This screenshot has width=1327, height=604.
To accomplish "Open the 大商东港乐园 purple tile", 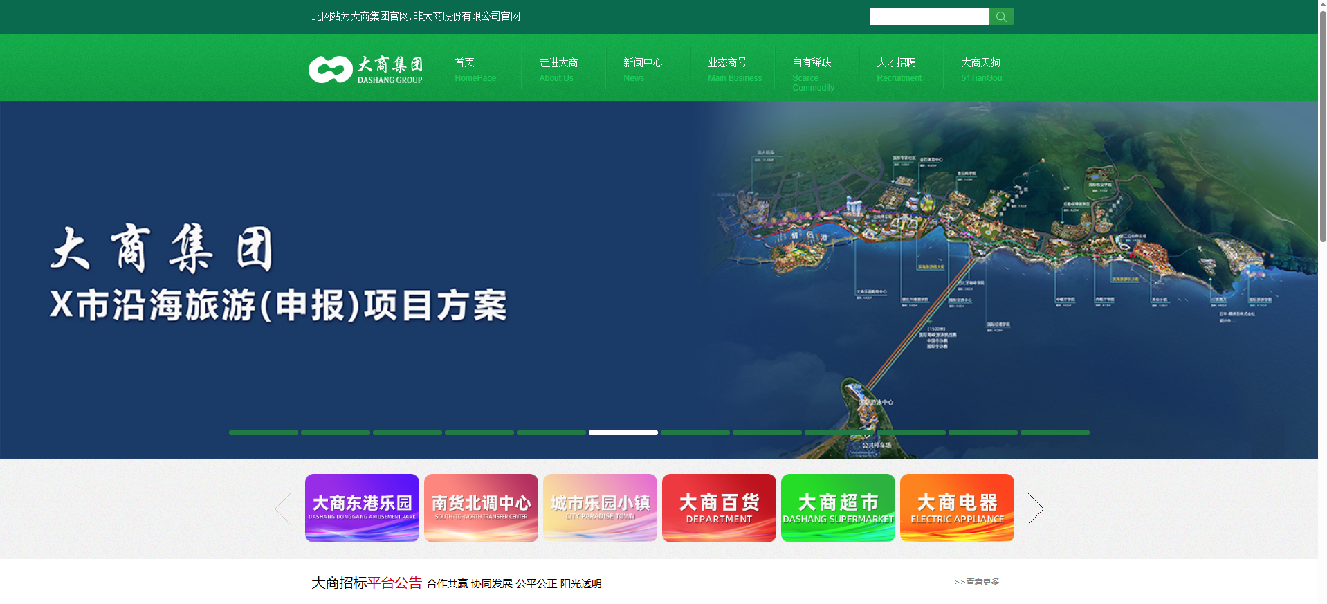I will click(x=362, y=508).
